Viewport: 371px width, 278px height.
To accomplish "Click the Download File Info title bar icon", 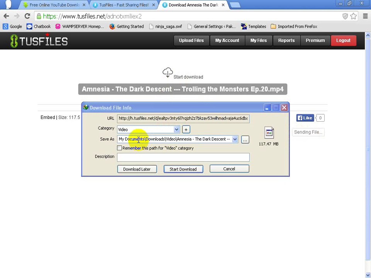I will 86,107.
